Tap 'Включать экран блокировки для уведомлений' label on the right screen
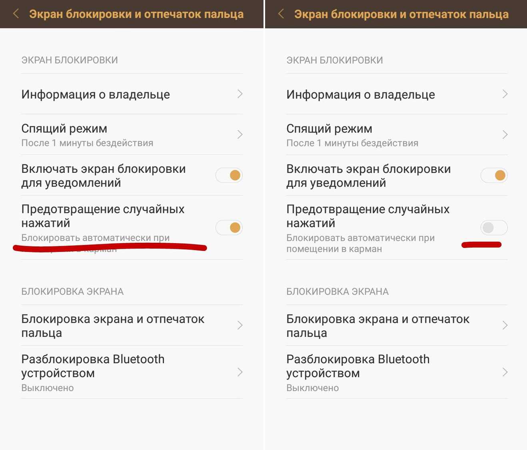This screenshot has width=527, height=450. click(x=369, y=176)
